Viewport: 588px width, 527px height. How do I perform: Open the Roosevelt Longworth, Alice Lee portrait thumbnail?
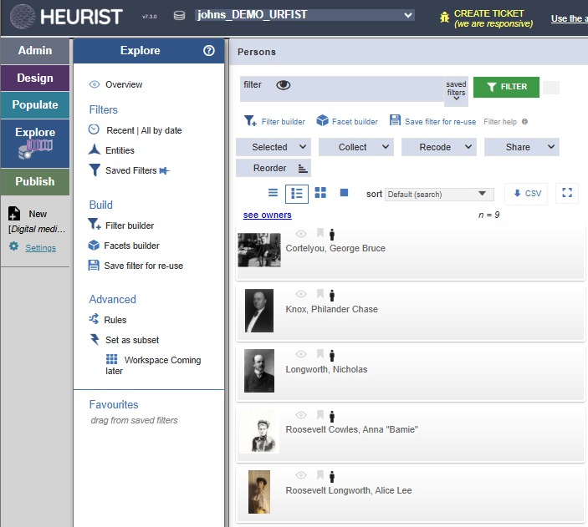[259, 492]
